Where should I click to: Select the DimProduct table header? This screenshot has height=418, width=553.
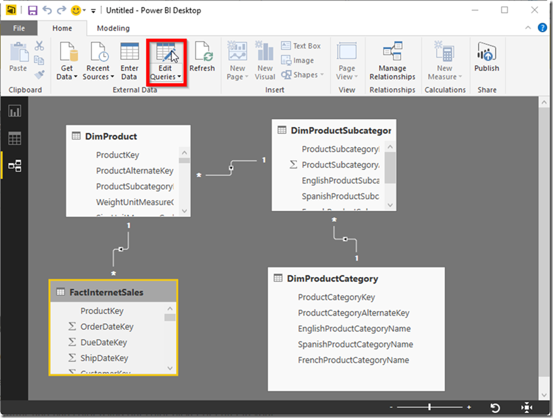(x=128, y=136)
